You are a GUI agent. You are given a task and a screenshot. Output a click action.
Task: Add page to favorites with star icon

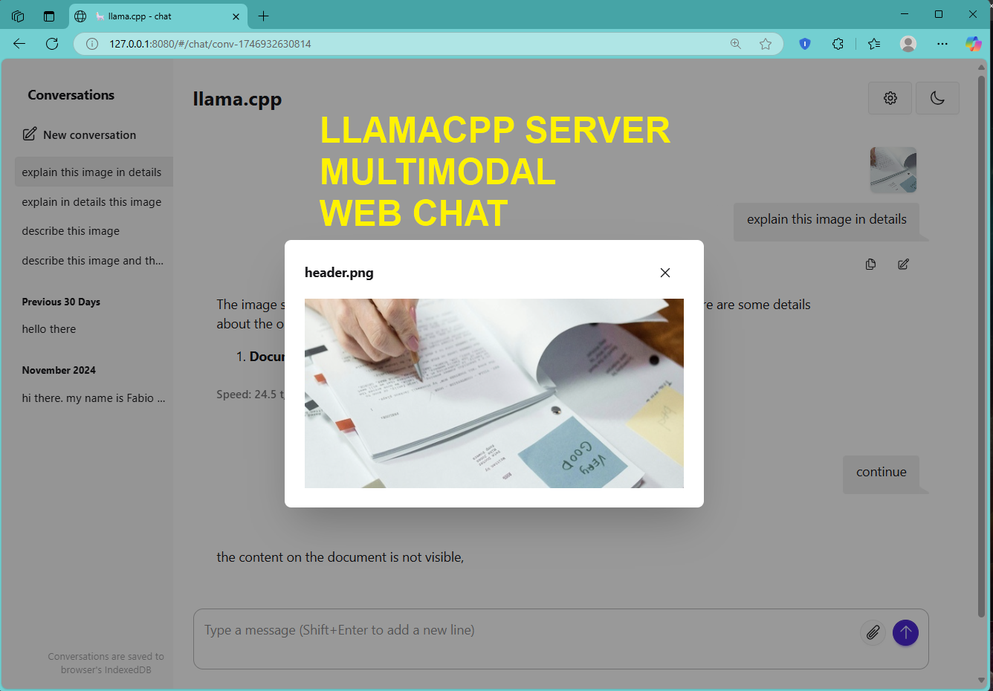(766, 44)
